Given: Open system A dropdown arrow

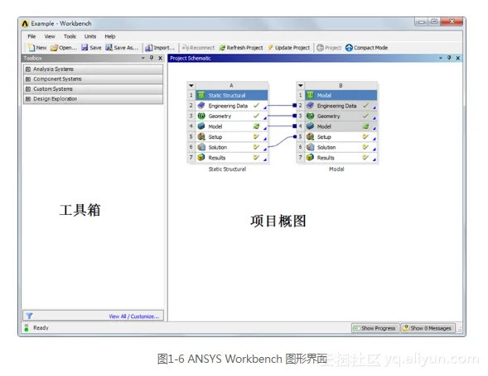Looking at the screenshot, I should 191,85.
